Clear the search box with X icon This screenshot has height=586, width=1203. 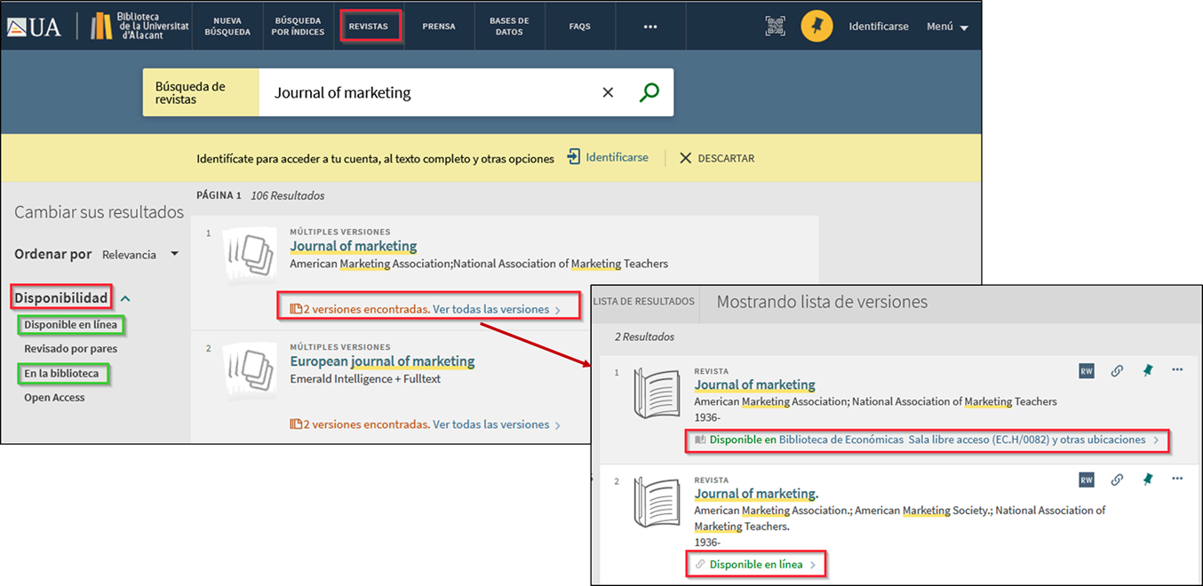tap(608, 92)
